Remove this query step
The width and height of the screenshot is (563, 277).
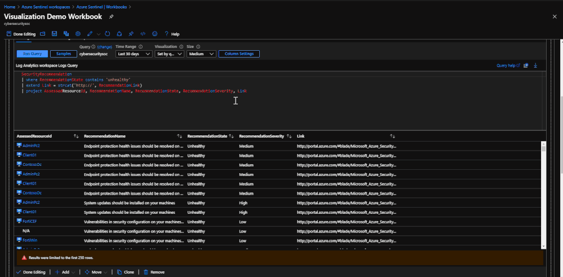(x=154, y=272)
